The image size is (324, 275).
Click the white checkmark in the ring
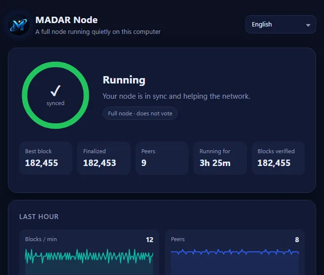(55, 91)
